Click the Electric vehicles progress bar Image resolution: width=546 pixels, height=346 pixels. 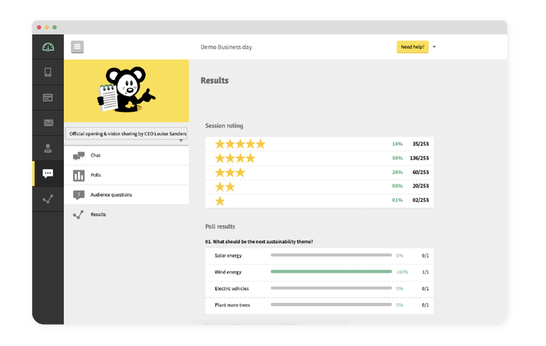click(x=331, y=288)
